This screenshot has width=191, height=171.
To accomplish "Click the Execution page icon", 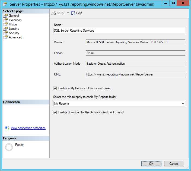I will pyautogui.click(x=5, y=20).
